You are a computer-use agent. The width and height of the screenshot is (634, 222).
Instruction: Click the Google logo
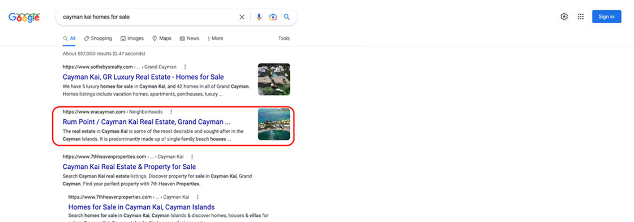[x=24, y=17]
